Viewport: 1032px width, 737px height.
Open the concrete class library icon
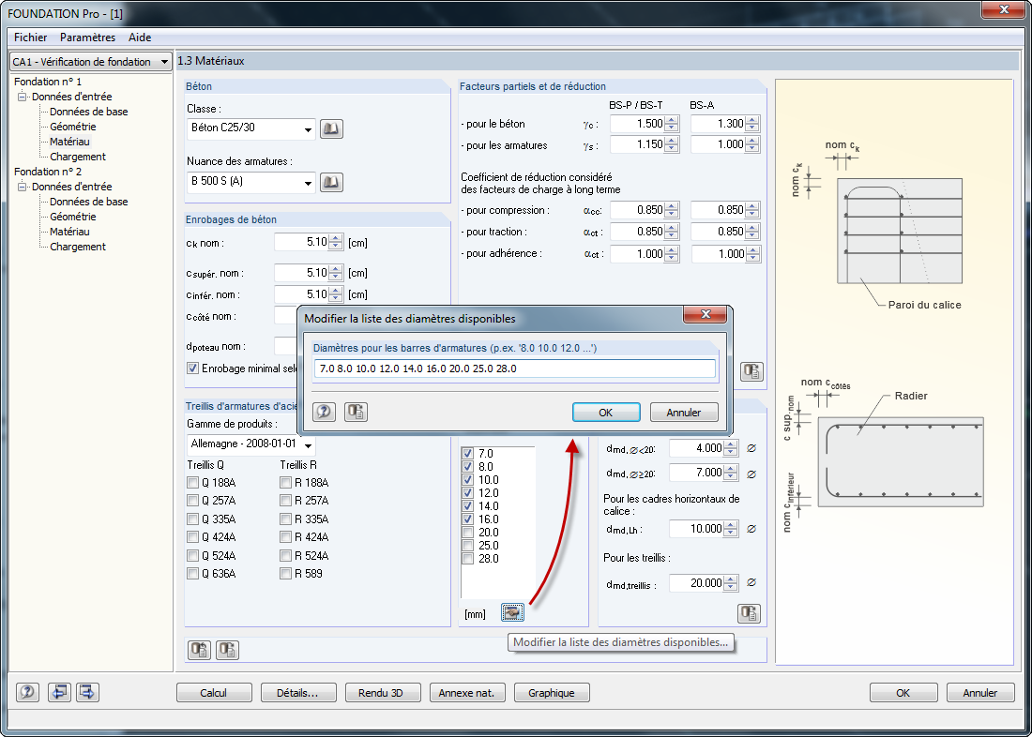click(x=333, y=128)
